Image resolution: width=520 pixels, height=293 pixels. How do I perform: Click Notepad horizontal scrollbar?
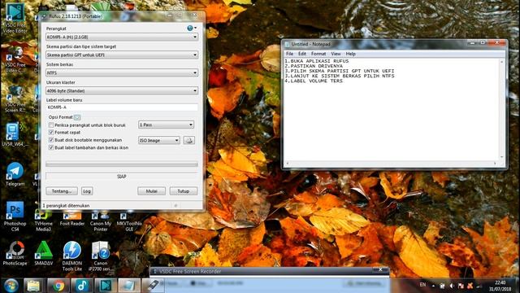[392, 163]
